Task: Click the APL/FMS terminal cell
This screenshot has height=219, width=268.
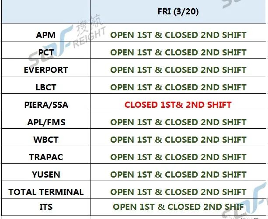Action: [x=46, y=120]
